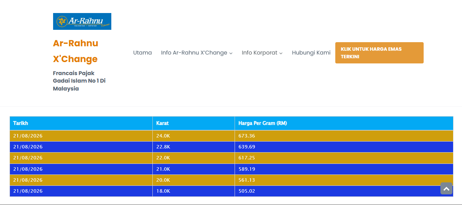Click the price 561.13
462x205 pixels.
[247, 180]
